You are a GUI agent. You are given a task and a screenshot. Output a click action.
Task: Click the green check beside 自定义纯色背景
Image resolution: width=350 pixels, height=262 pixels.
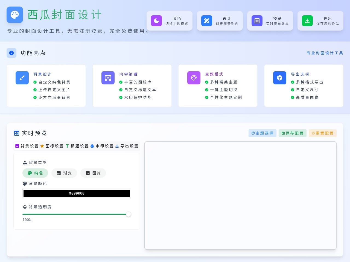tap(35, 82)
